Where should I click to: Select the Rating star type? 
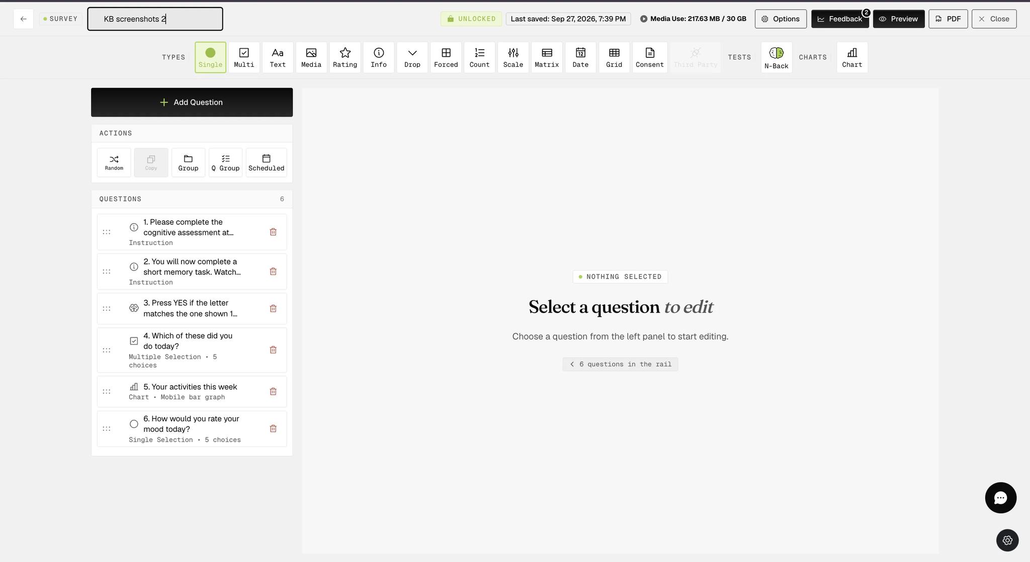coord(345,57)
